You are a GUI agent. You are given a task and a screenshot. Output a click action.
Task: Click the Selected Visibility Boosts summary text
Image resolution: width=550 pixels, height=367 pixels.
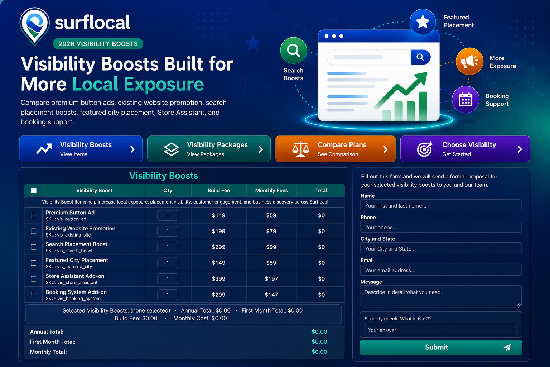click(x=116, y=310)
